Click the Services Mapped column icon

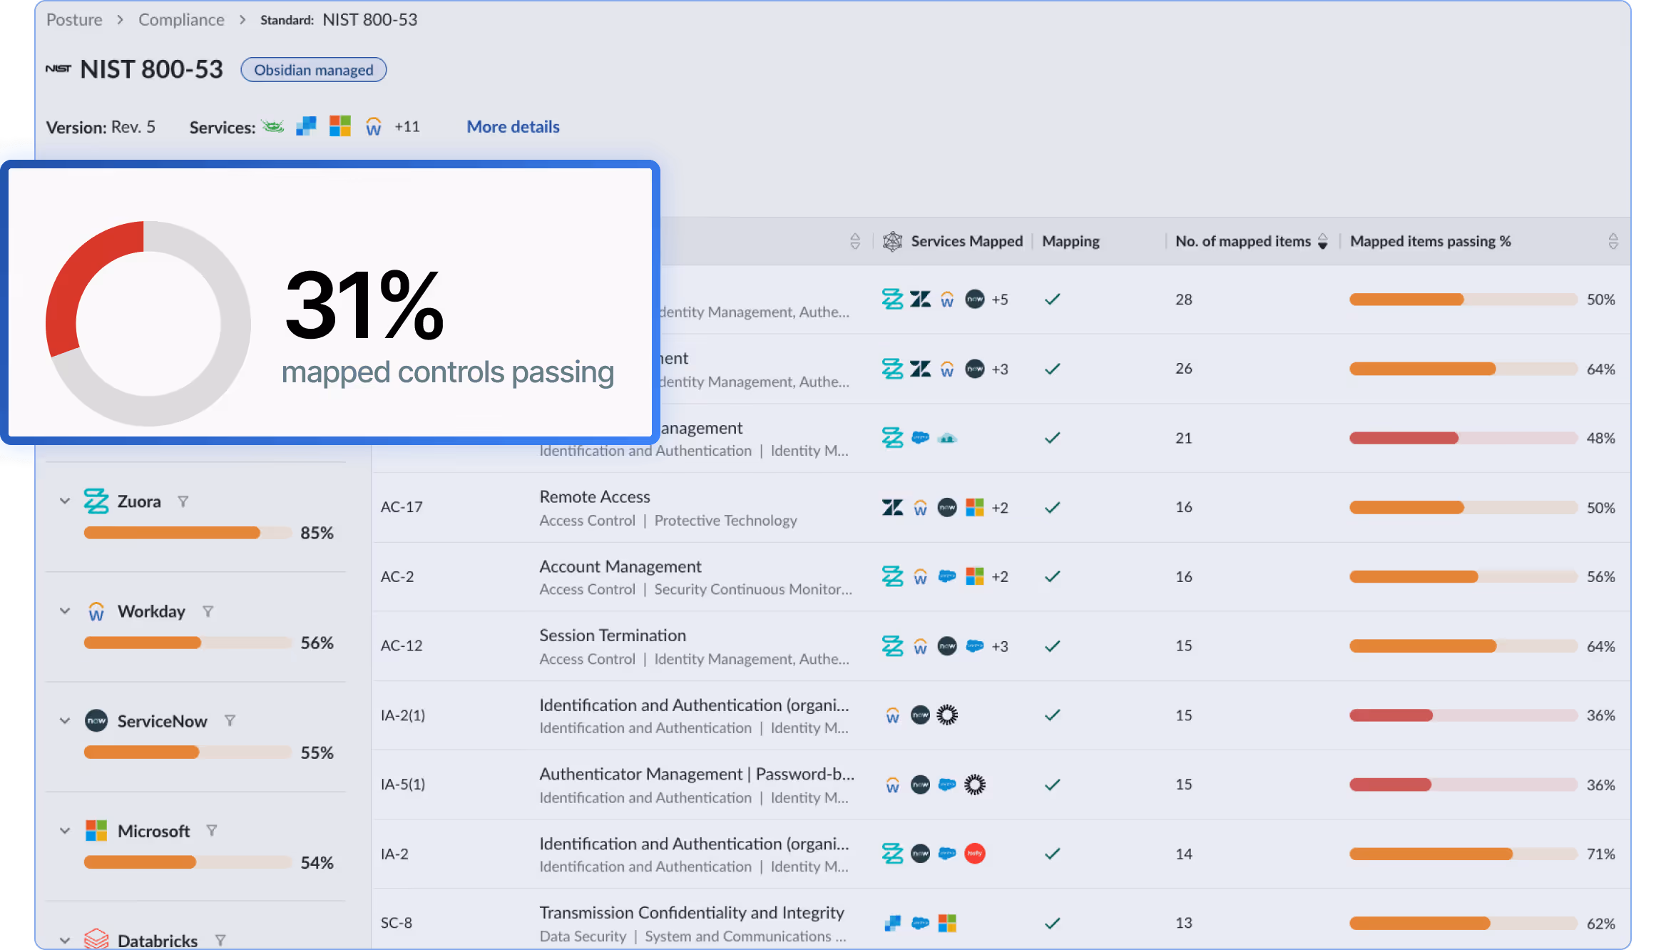click(892, 241)
